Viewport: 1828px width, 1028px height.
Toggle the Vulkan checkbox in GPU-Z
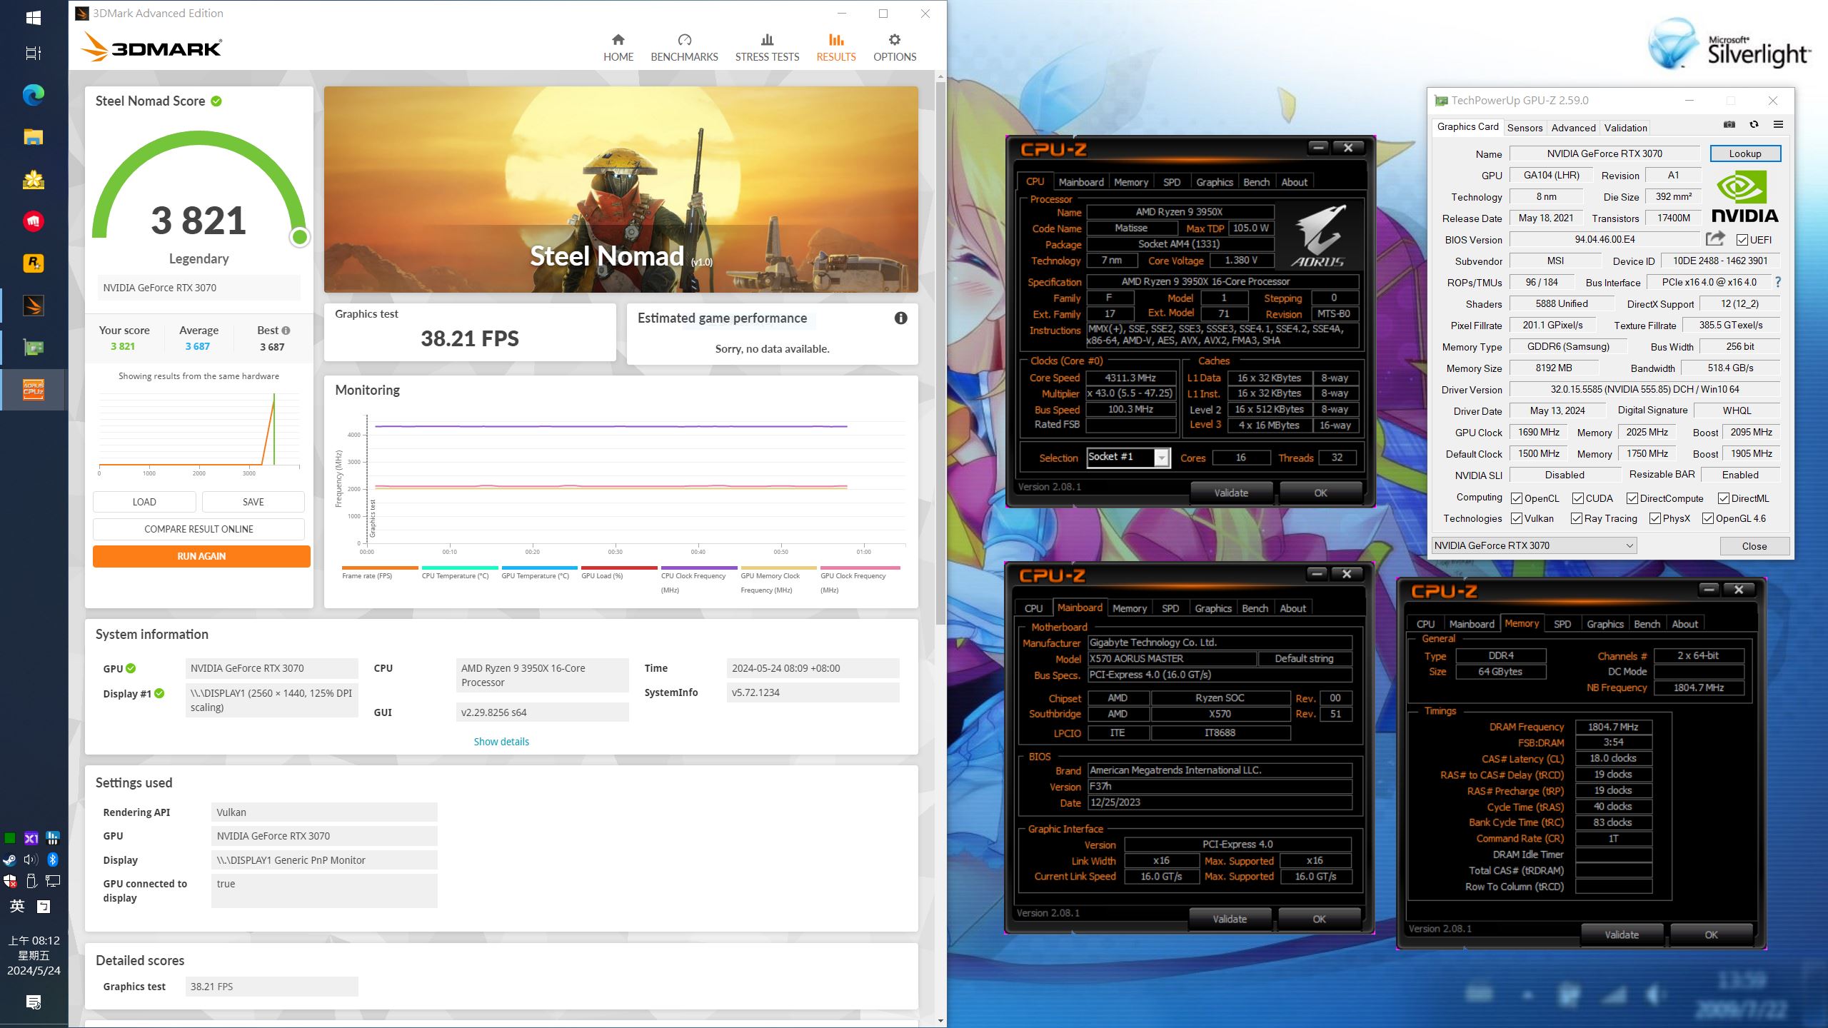coord(1517,518)
